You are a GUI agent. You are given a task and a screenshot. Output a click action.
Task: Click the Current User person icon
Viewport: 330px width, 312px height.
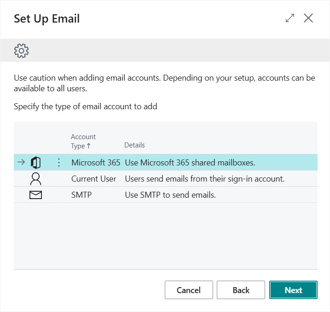click(x=35, y=179)
